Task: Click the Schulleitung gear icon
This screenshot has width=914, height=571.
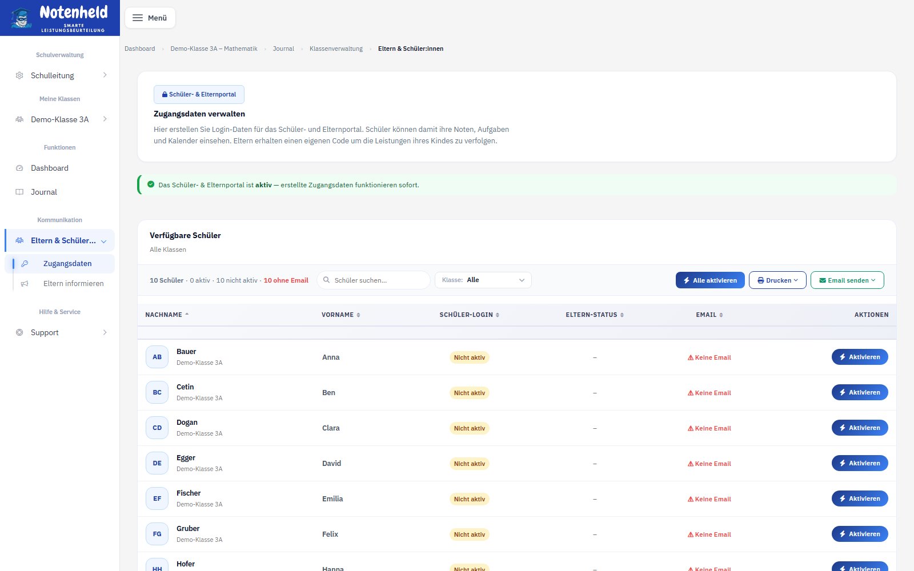Action: tap(19, 75)
